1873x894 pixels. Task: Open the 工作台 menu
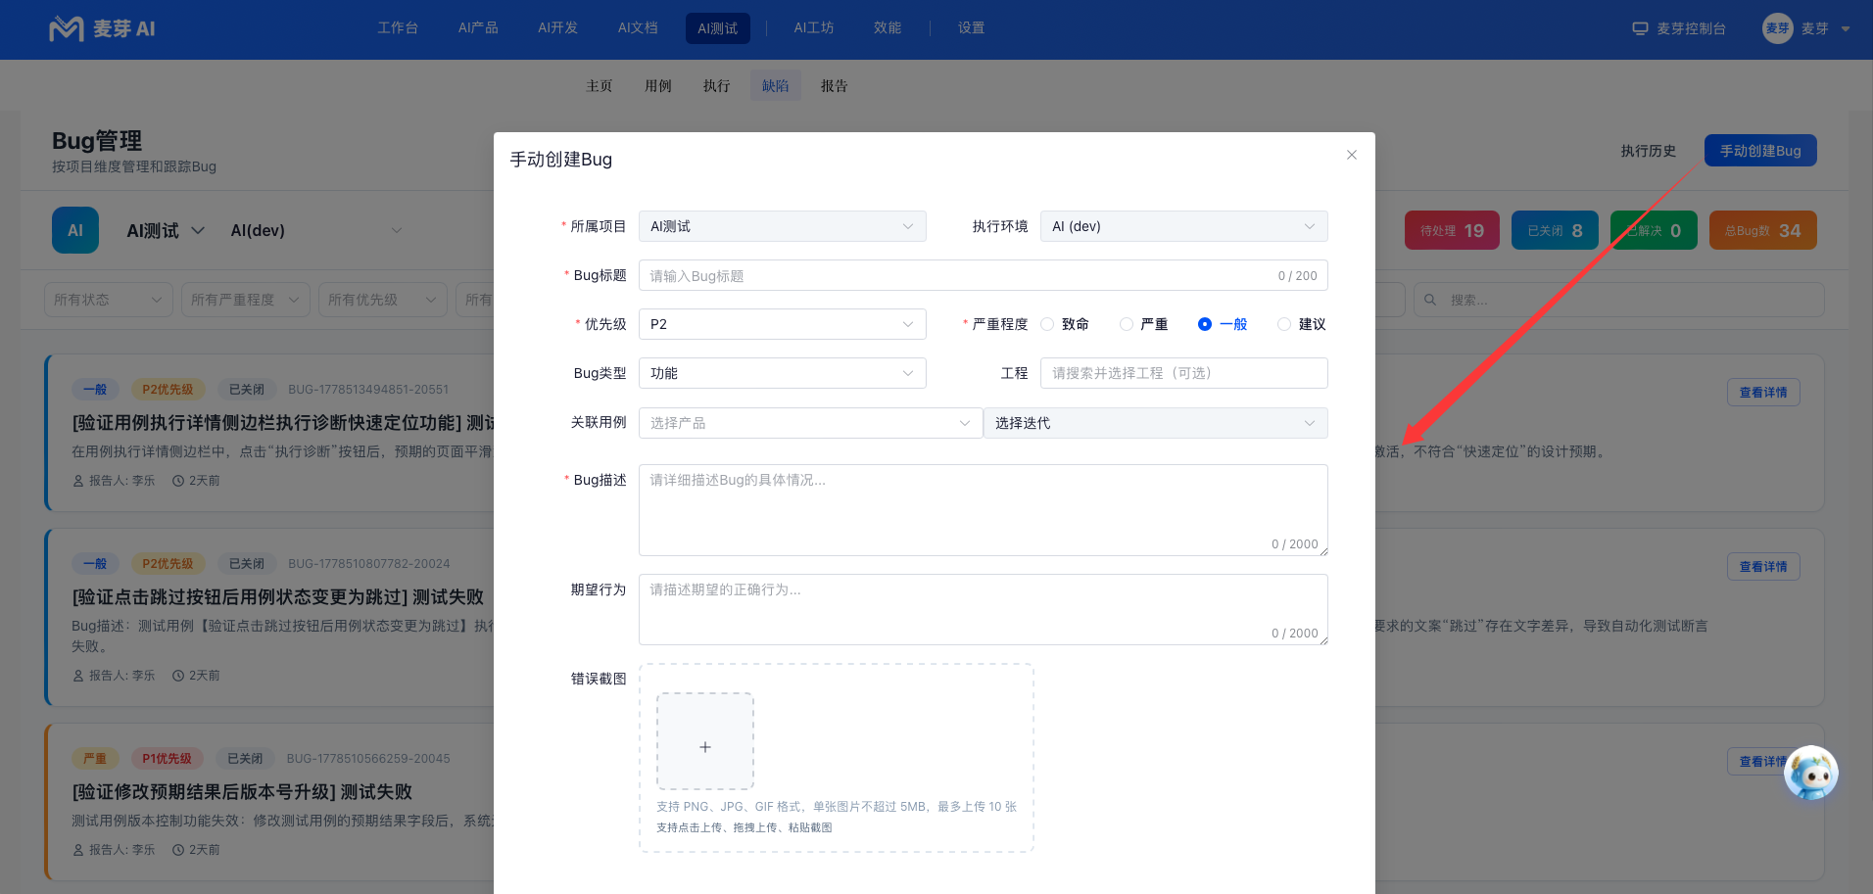pyautogui.click(x=398, y=28)
